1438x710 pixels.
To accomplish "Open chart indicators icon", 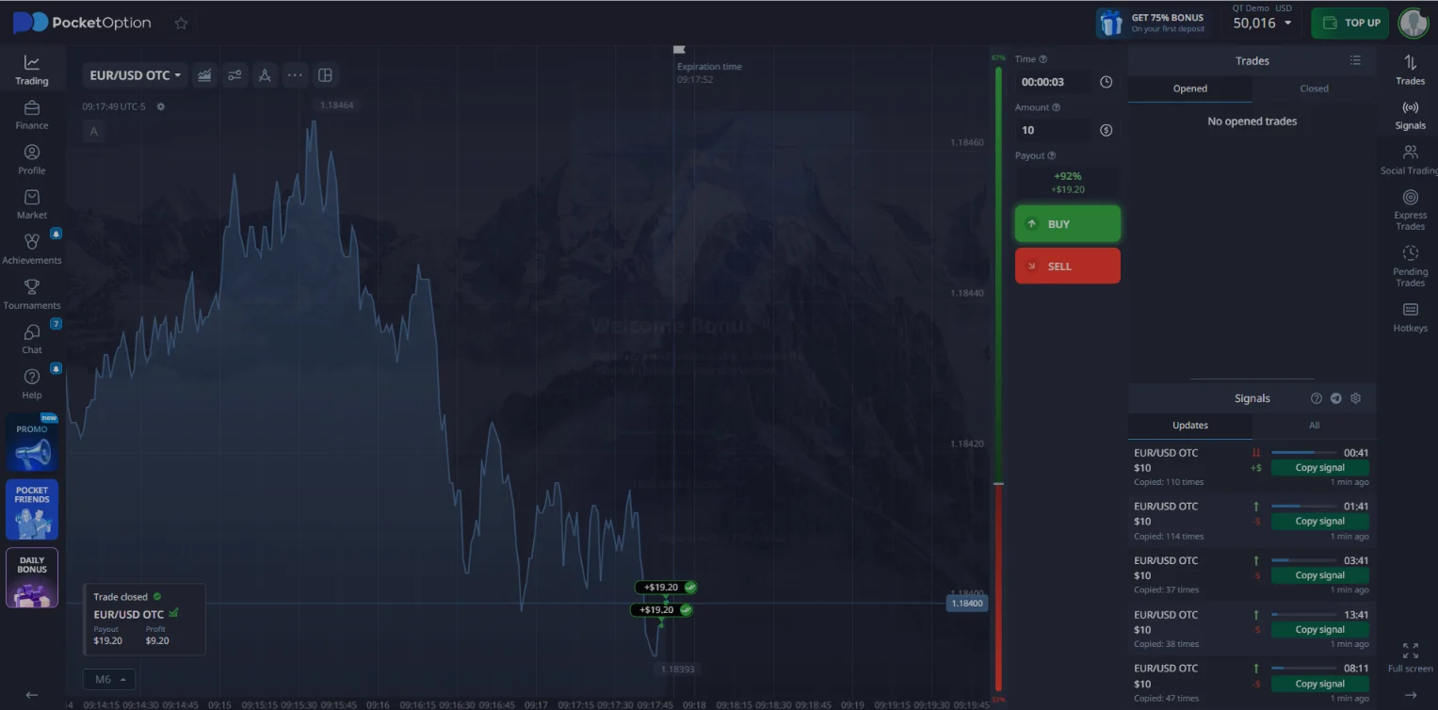I will tap(234, 75).
